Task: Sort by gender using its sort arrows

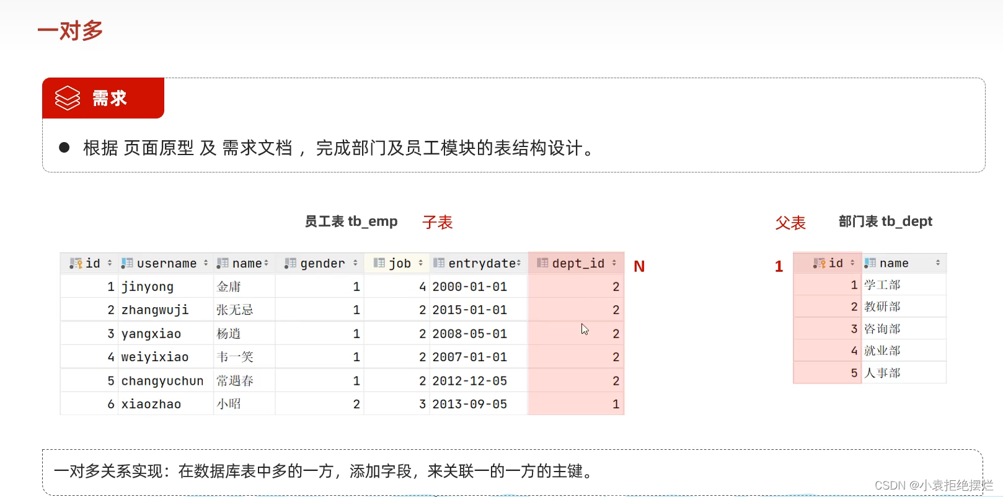Action: (355, 263)
